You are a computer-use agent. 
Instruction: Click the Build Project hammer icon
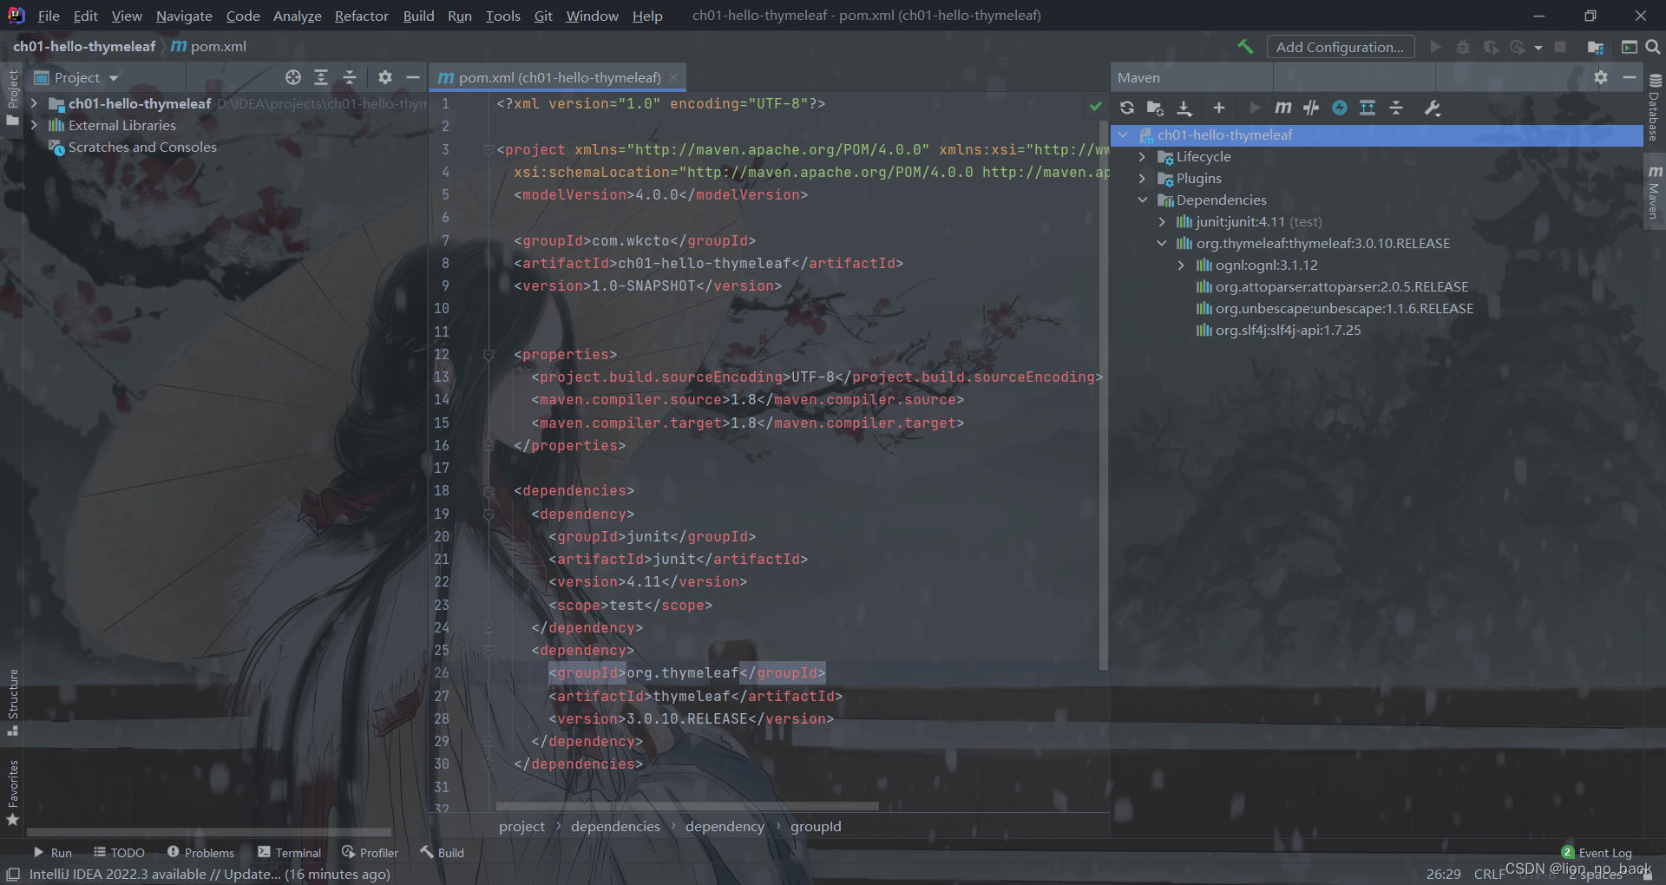pos(1245,47)
